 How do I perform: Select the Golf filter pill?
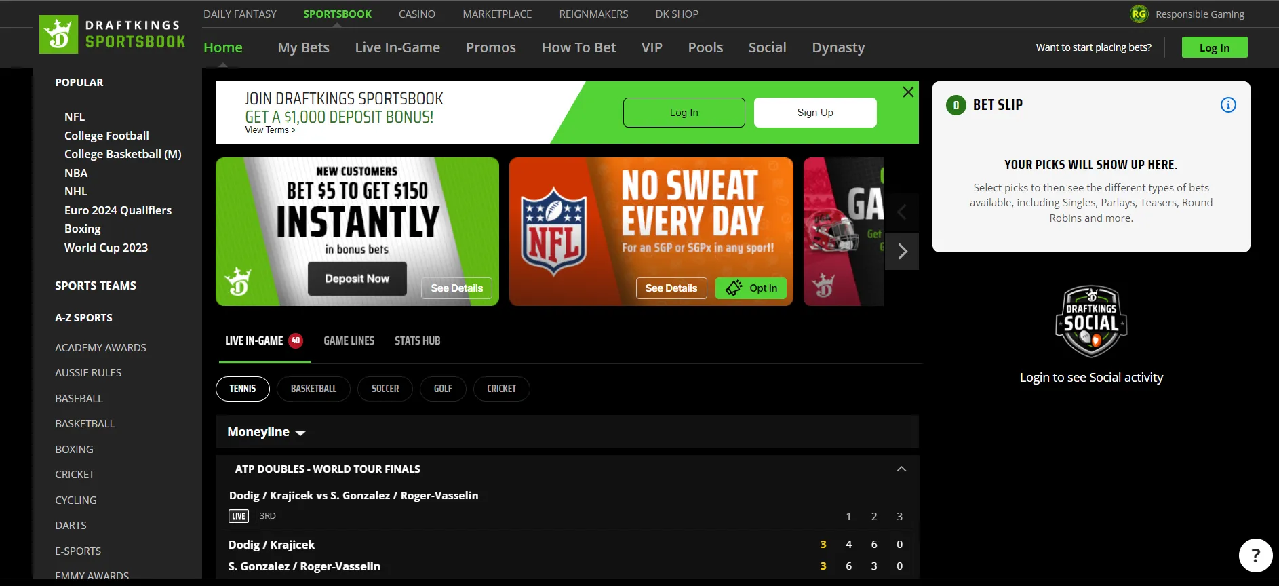(443, 389)
